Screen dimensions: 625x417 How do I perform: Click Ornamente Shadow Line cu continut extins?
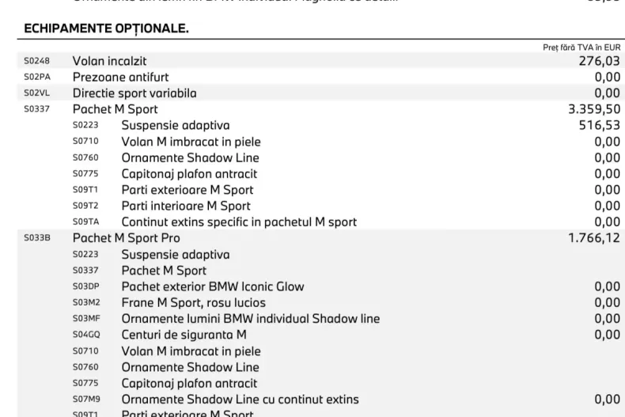(241, 400)
